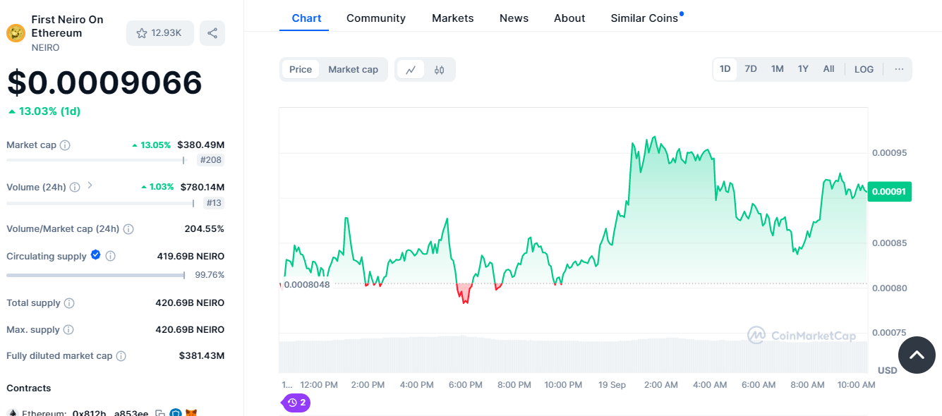Image resolution: width=942 pixels, height=416 pixels.
Task: Select the $0.0009066 price text
Action: [104, 83]
